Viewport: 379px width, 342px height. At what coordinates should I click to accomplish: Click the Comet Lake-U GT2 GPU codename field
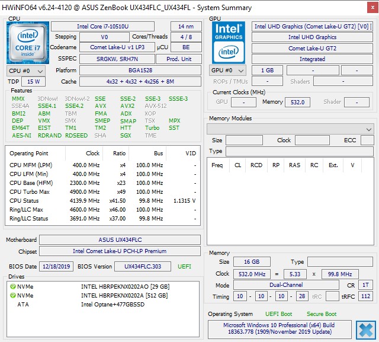(x=312, y=49)
